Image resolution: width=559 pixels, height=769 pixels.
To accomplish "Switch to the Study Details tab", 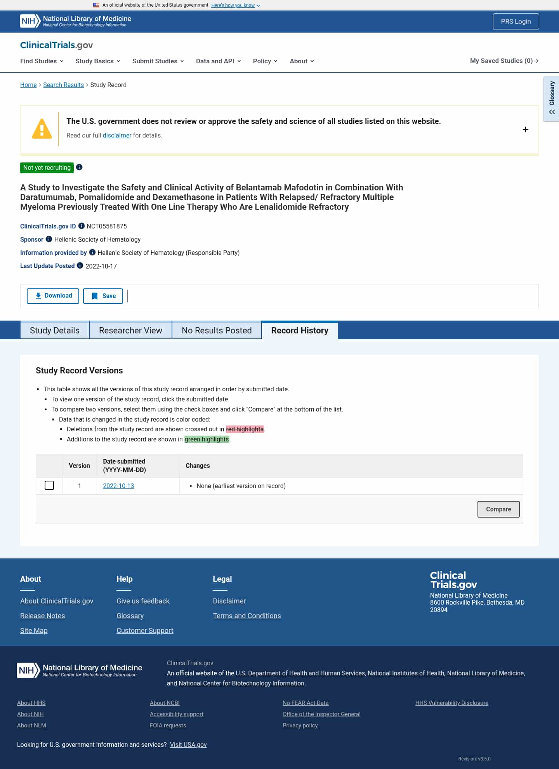I will [x=55, y=330].
